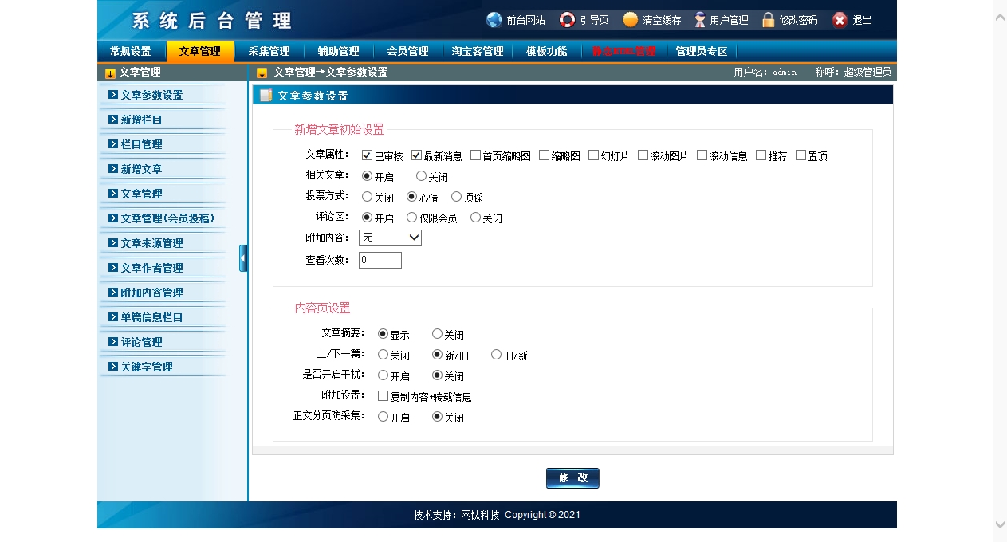Screen dimensions: 1007x542
Task: Click the person icon for 用户管理
Action: 700,20
